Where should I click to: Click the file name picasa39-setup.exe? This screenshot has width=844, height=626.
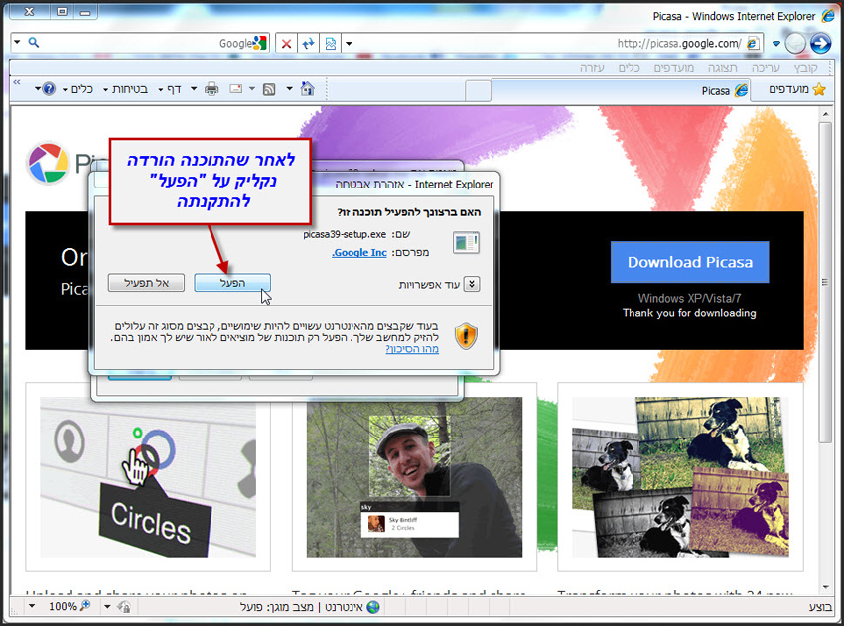345,234
